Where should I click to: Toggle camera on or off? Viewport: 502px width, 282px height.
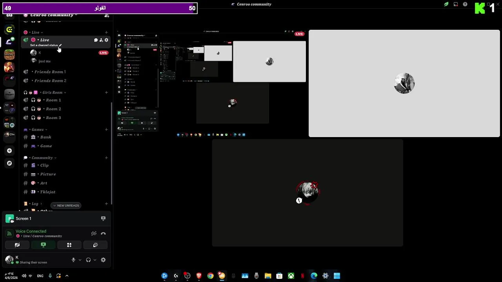(17, 245)
